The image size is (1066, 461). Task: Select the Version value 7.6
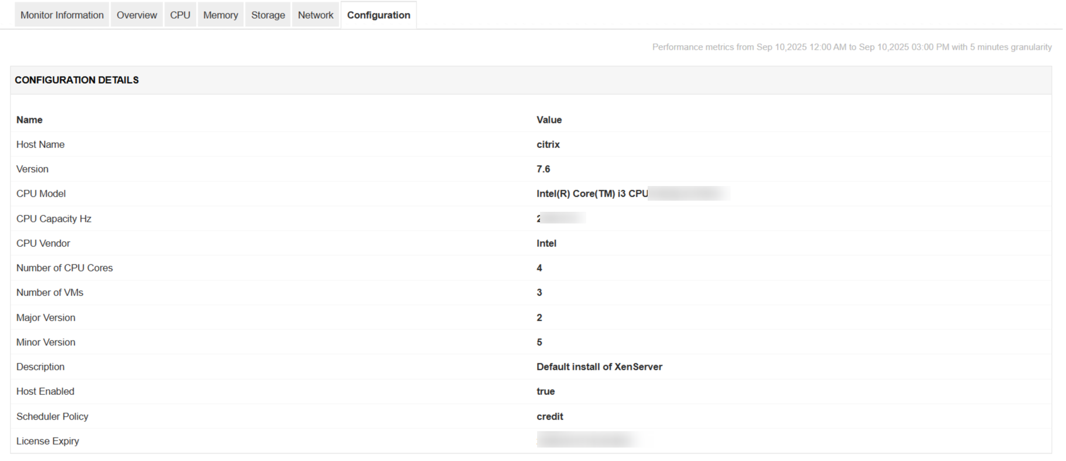(543, 169)
